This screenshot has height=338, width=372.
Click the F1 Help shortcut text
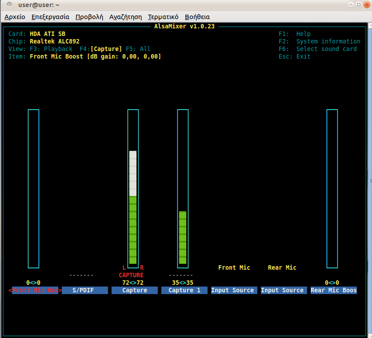tap(294, 34)
